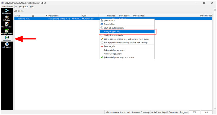This screenshot has height=115, width=217.
Task: Choose Edit in corresponding tool and remove from queue
Action: (127, 39)
